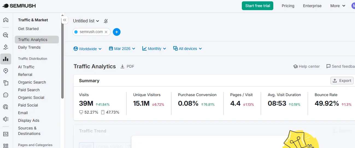Remove semrush.com domain with the X
This screenshot has width=355, height=148.
(x=106, y=32)
